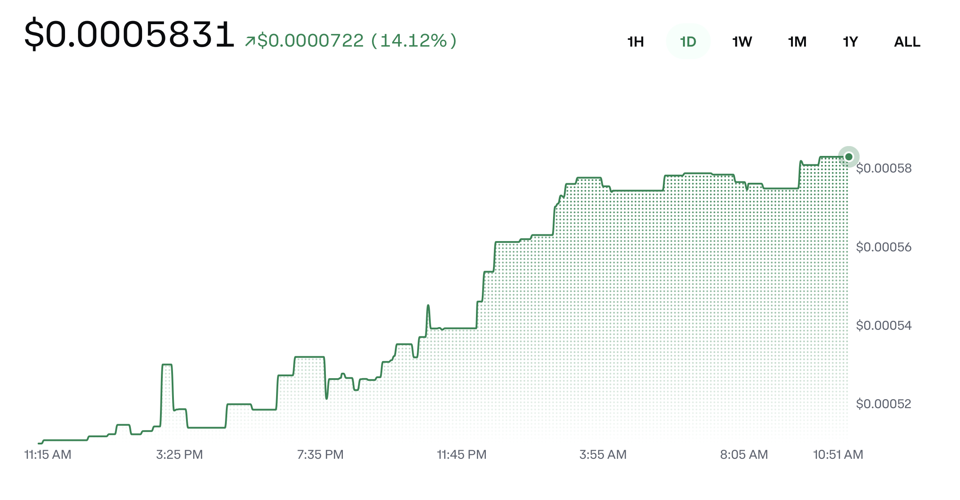This screenshot has width=960, height=500.
Task: Click the 11:15 AM time label
Action: [48, 455]
